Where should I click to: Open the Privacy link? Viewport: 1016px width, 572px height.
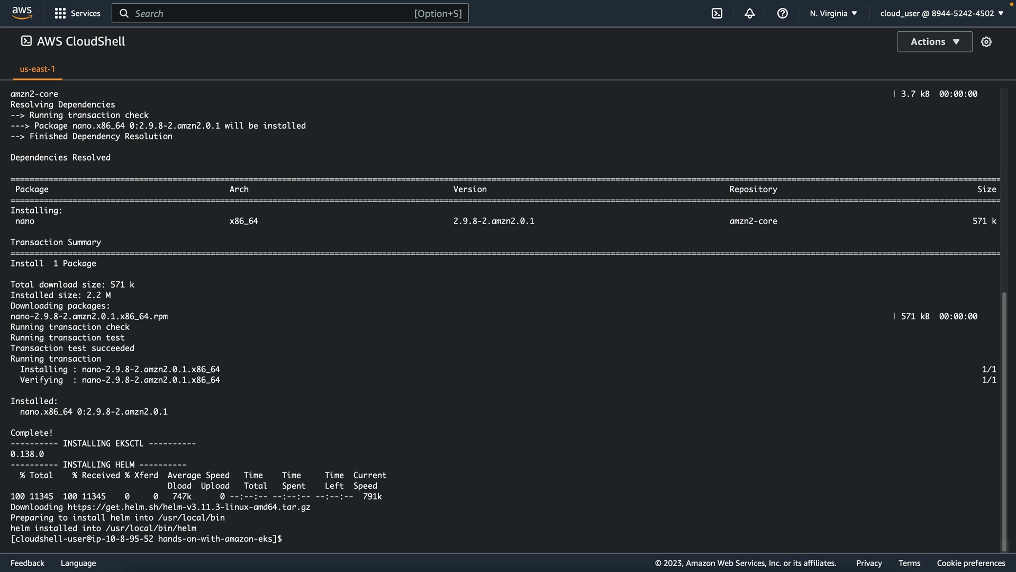[x=868, y=563]
